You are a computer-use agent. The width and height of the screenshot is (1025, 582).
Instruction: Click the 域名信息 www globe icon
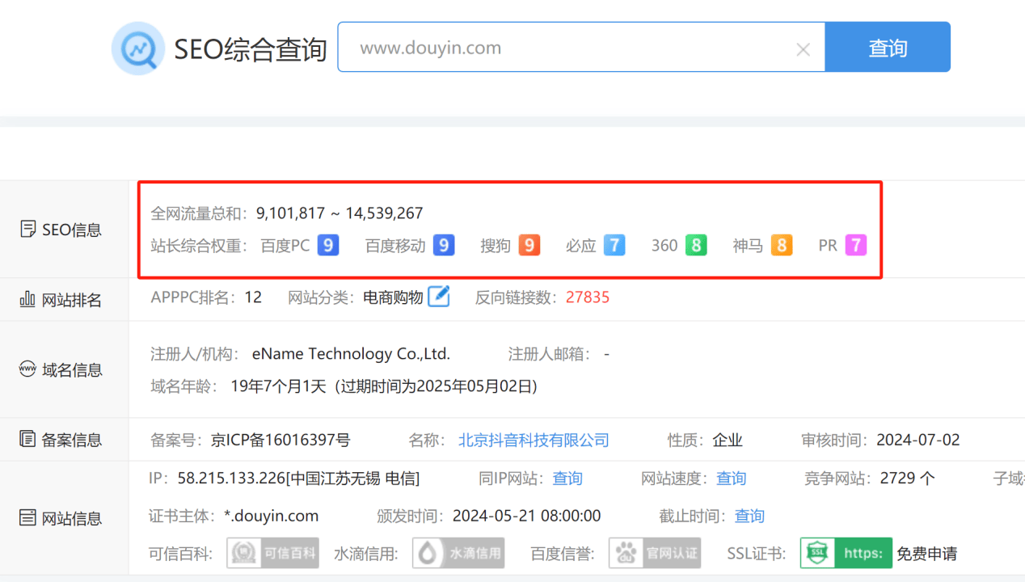point(27,369)
